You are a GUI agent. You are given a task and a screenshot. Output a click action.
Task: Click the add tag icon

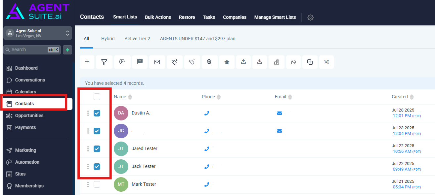(x=175, y=62)
